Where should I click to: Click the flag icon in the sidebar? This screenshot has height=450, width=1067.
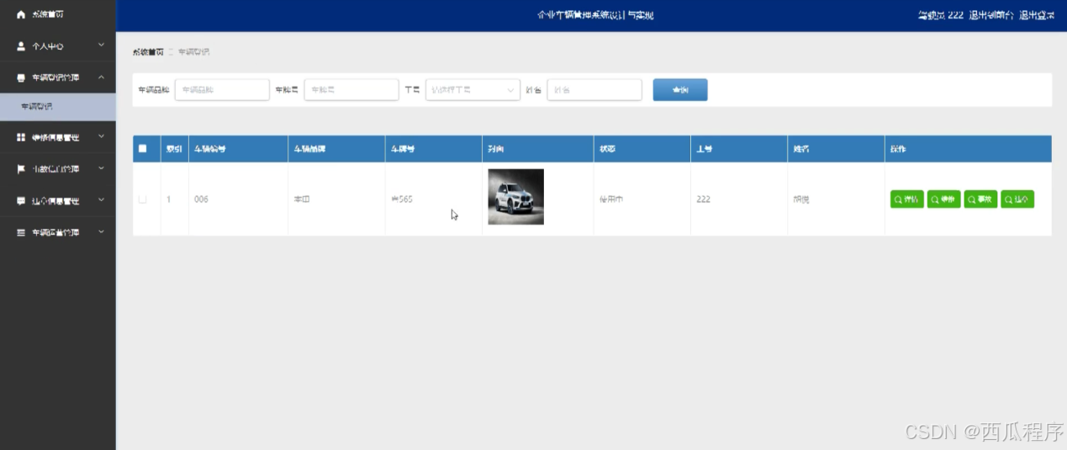[x=21, y=169]
